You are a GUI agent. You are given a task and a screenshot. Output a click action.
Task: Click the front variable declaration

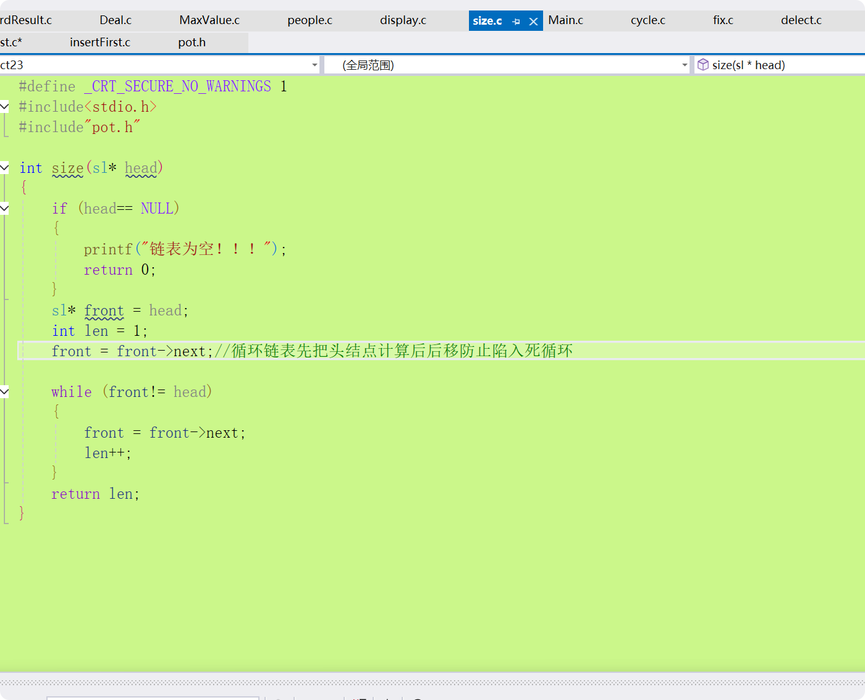tap(104, 310)
